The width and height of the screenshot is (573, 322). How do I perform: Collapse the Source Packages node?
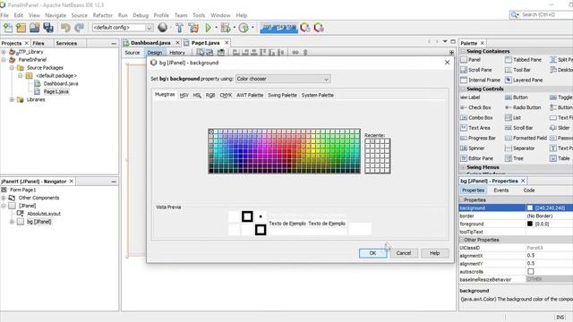(12, 68)
